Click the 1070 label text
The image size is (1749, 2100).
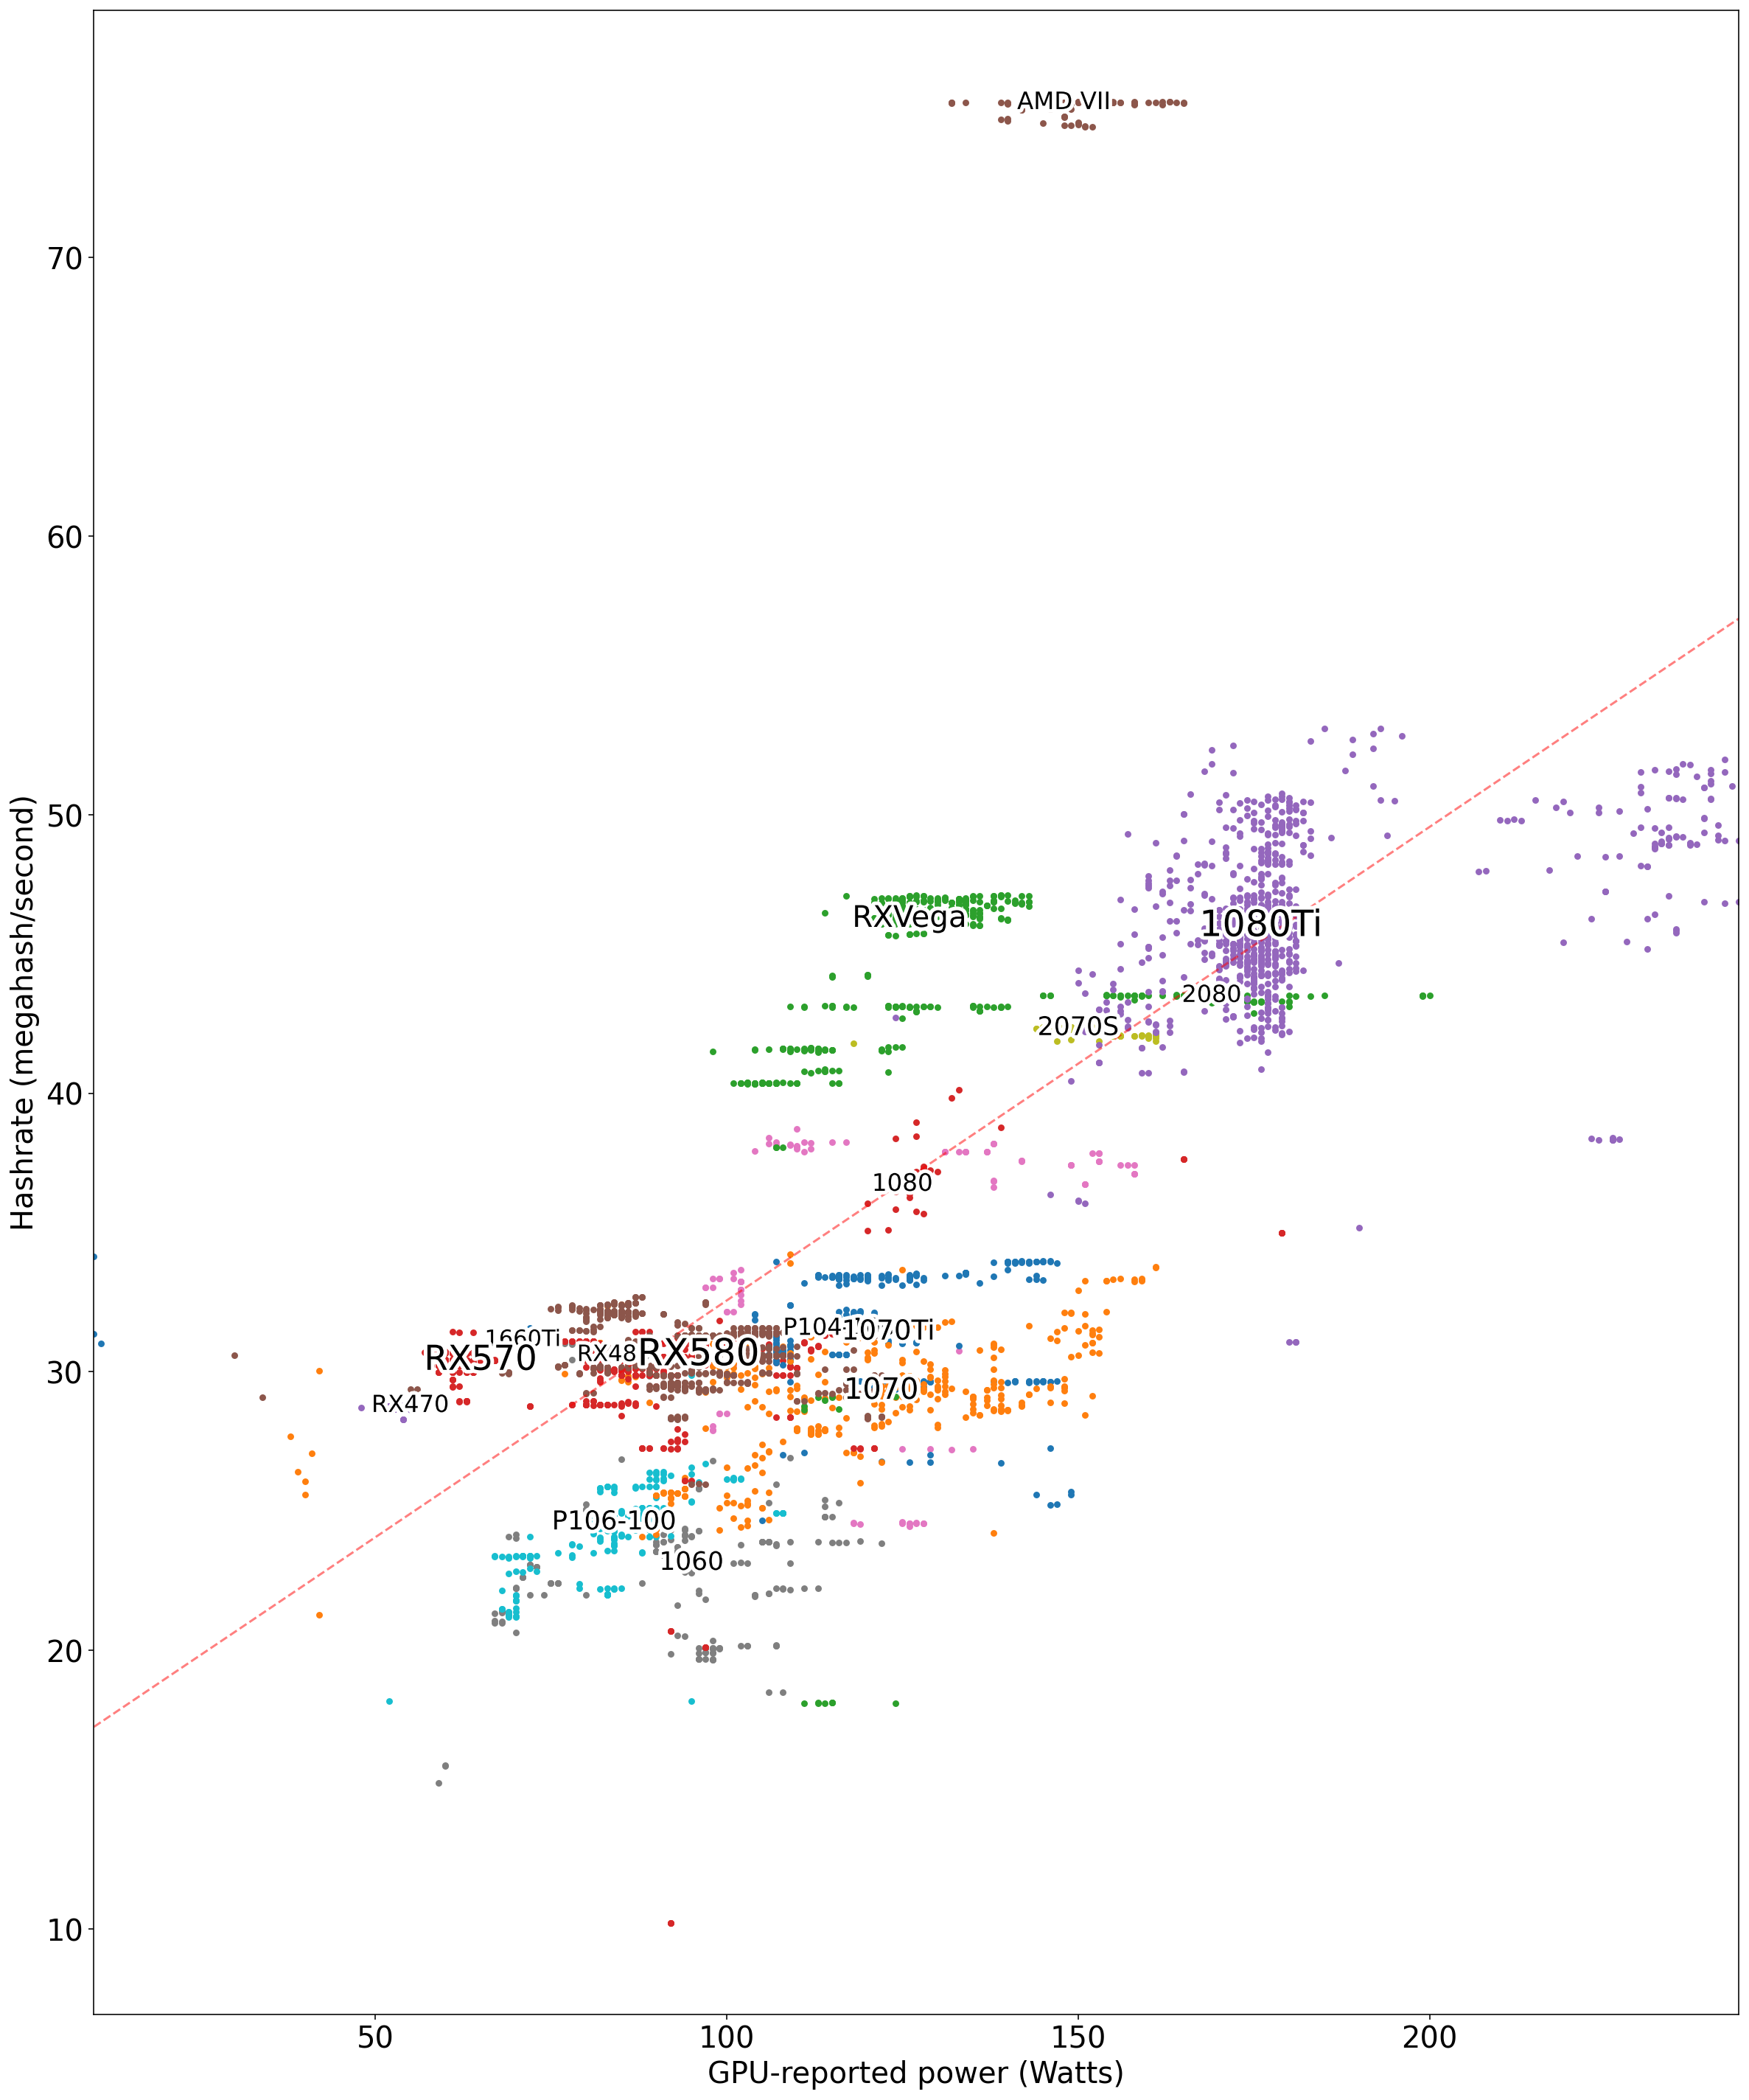[881, 1389]
